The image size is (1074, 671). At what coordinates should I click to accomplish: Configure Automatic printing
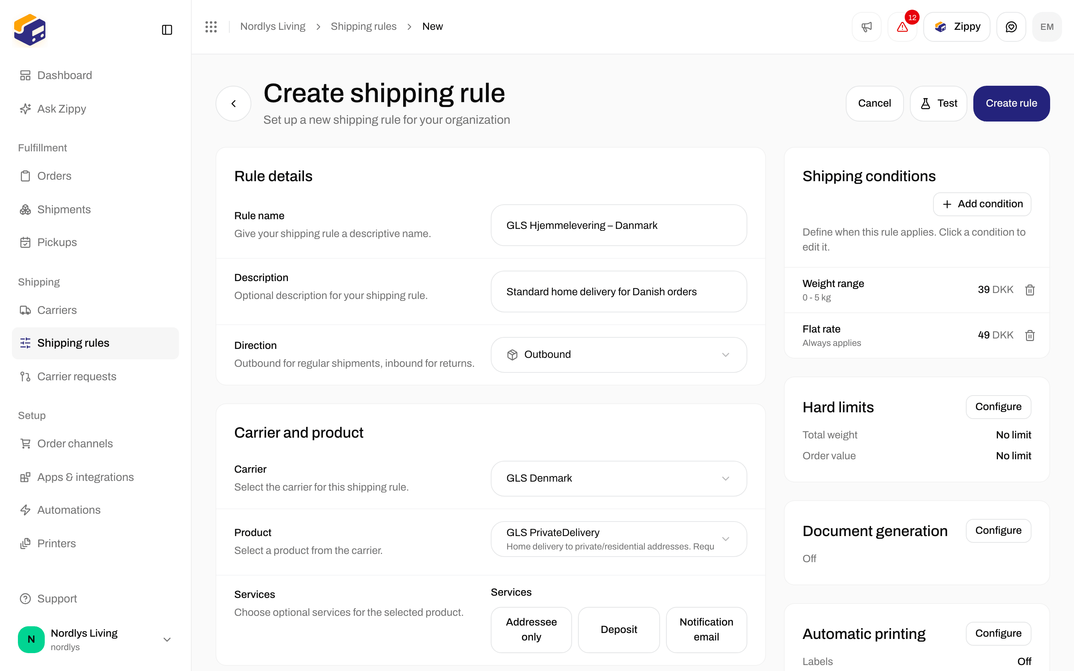(998, 634)
